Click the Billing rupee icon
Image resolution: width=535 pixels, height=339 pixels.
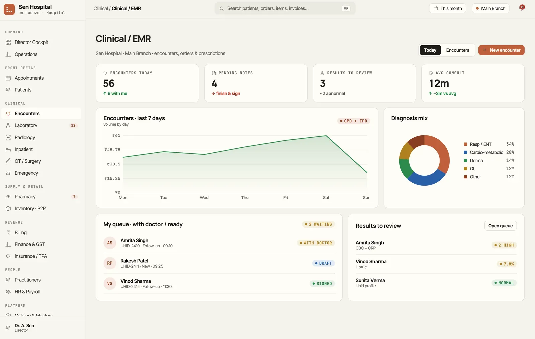coord(8,233)
